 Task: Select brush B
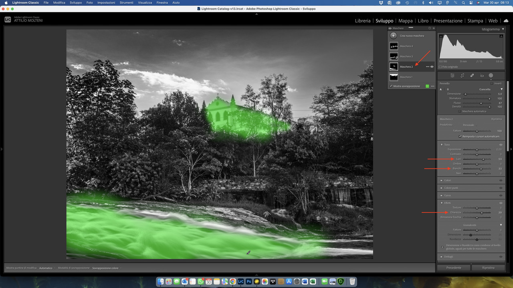tap(448, 89)
